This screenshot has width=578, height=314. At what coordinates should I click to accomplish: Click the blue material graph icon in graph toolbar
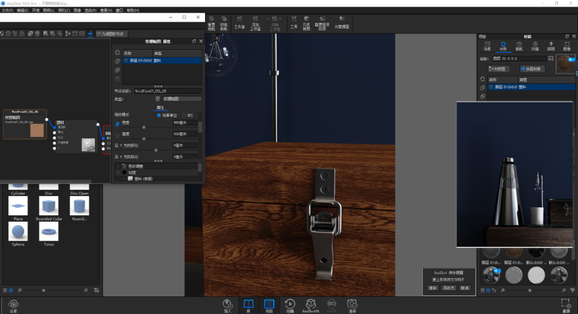[90, 34]
